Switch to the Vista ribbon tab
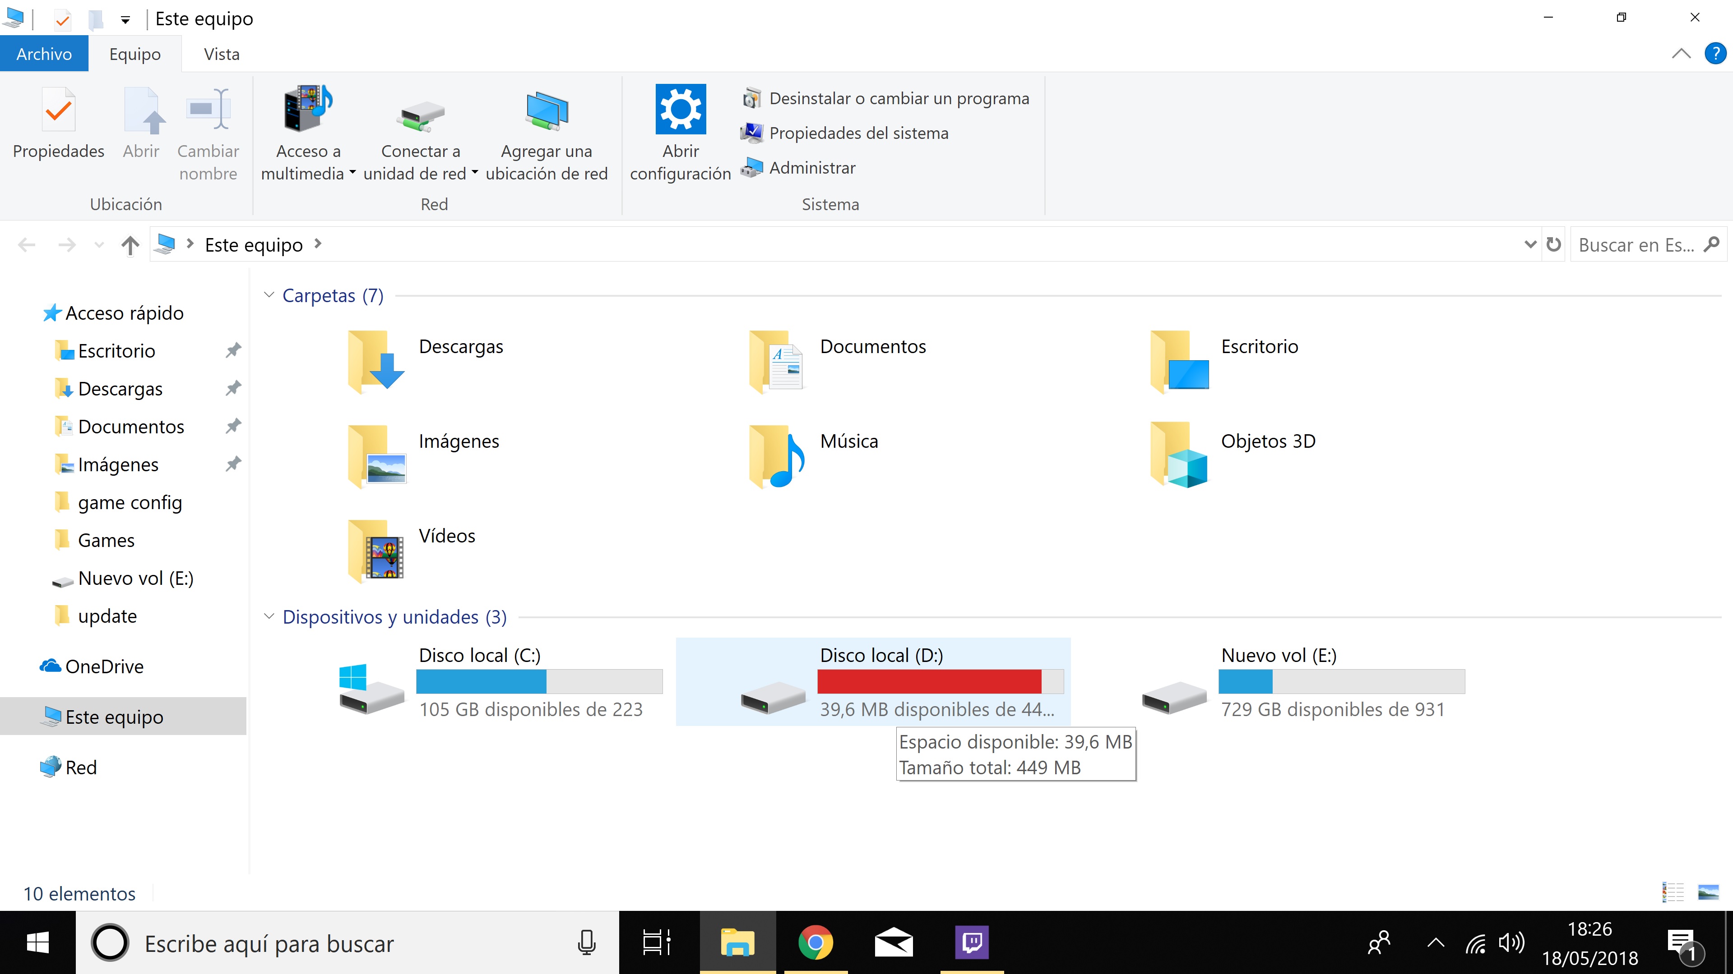Viewport: 1733px width, 974px height. point(221,54)
